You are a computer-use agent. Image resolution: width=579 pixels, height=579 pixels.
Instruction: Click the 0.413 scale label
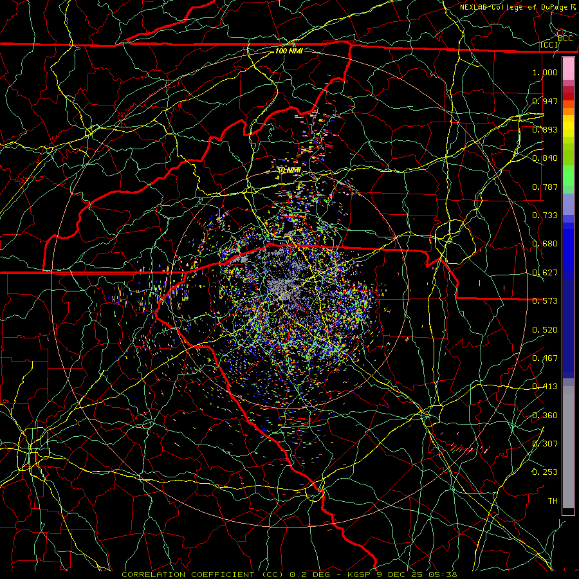click(545, 387)
